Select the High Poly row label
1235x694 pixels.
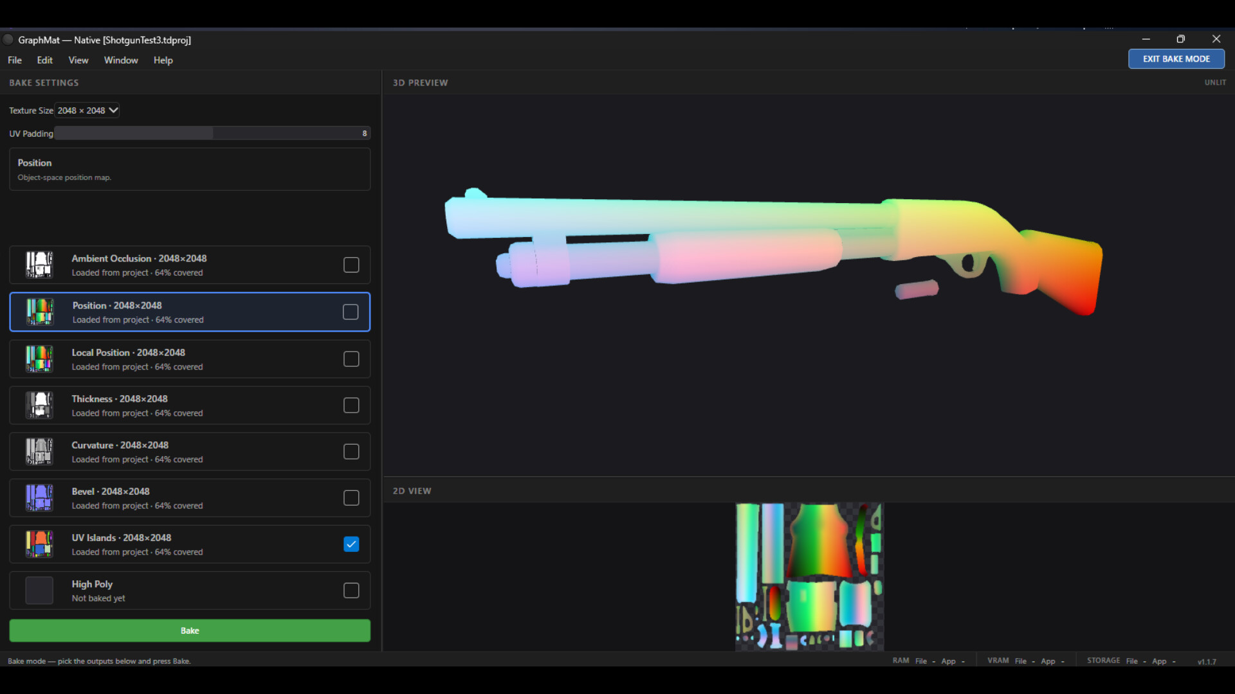[x=92, y=583]
